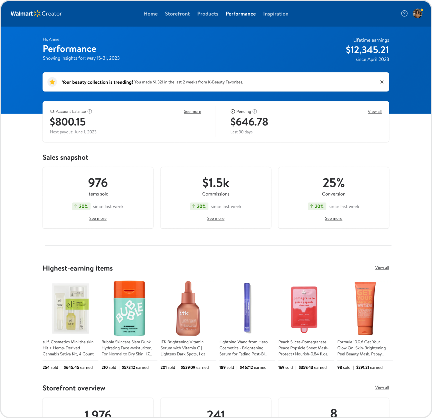The height and width of the screenshot is (418, 432).
Task: Click the Next payout: June 1, 2023 text
Action: [x=73, y=132]
